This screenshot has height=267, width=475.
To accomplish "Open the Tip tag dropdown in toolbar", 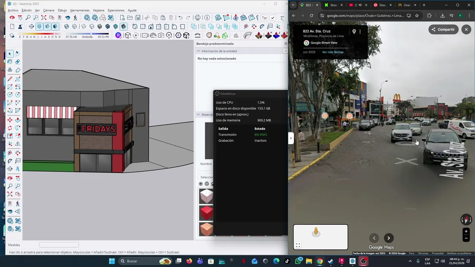I will 264,17.
